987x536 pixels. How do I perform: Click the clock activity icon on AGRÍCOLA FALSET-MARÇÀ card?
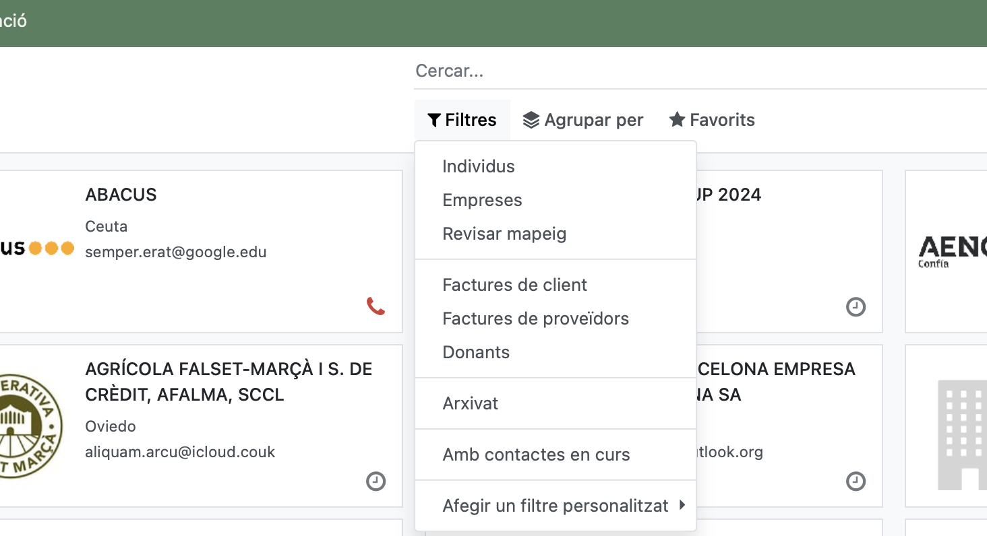pos(376,481)
